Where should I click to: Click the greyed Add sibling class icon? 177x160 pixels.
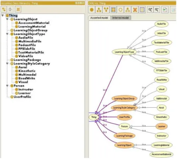pos(10,9)
